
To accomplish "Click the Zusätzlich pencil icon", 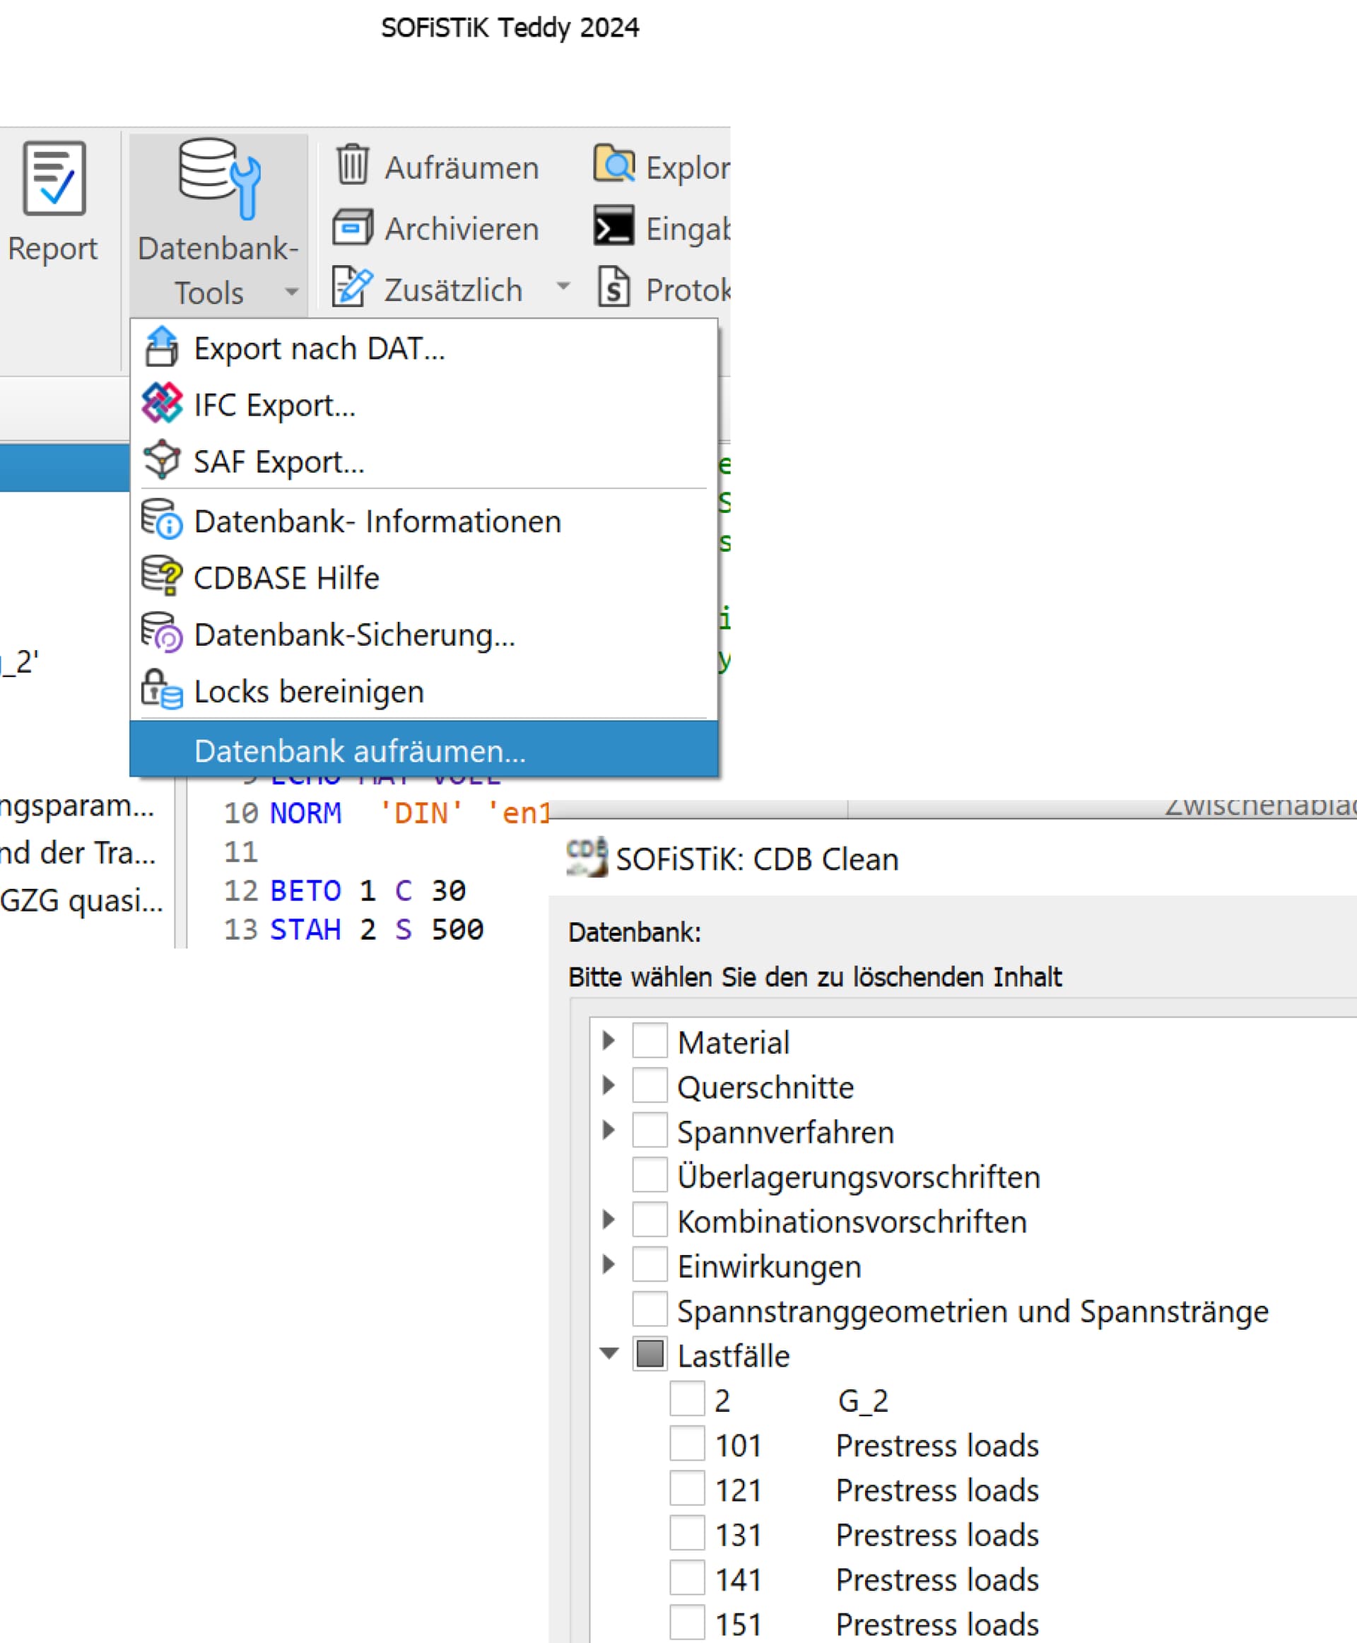I will click(352, 287).
